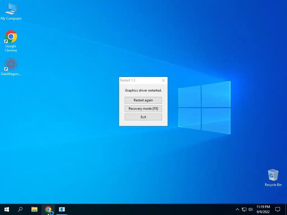287x215 pixels.
Task: Open the volume speaker tray icon
Action: [251, 209]
